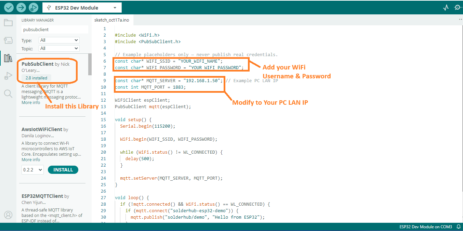Click the WIFI_PASSWORD line of code
This screenshot has width=463, height=231.
pos(179,68)
